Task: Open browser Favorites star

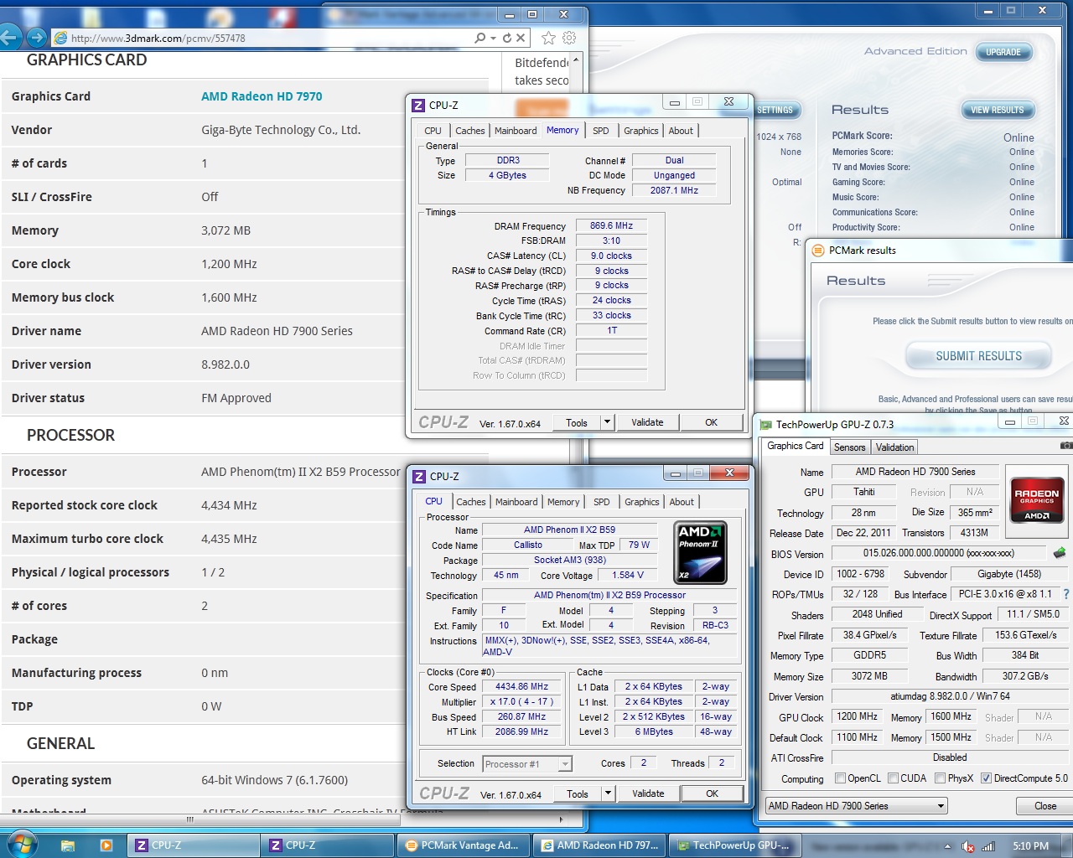Action: (548, 38)
